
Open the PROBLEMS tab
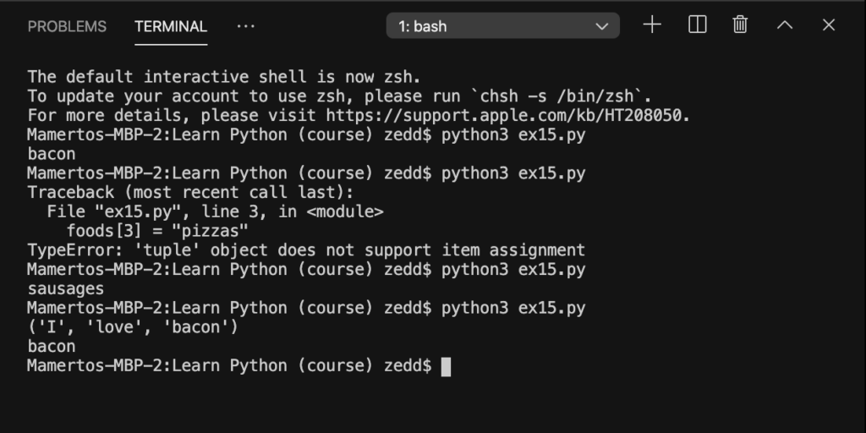[x=67, y=26]
